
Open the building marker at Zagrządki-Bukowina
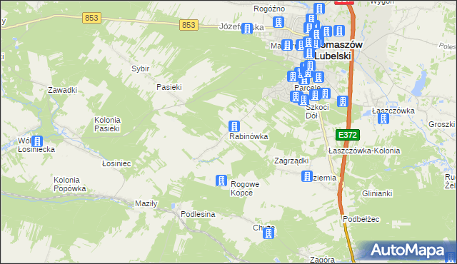tap(307, 176)
